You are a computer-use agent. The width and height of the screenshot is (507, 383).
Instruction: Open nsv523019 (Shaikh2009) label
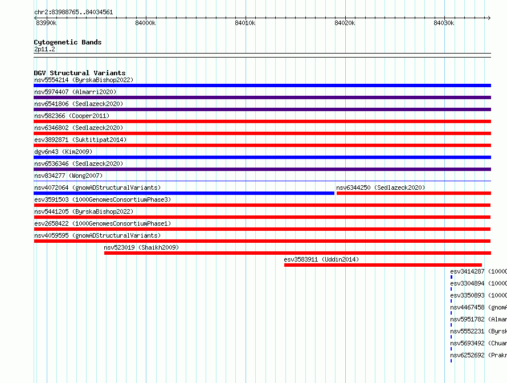pyautogui.click(x=141, y=247)
